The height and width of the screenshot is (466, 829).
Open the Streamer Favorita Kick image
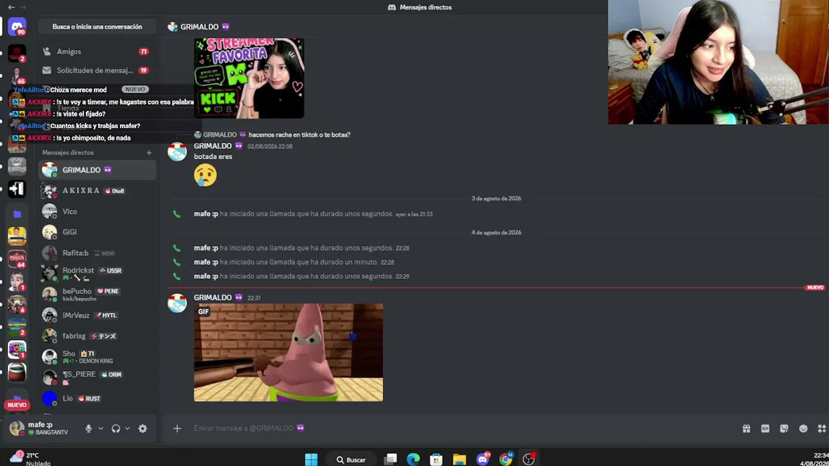[249, 78]
